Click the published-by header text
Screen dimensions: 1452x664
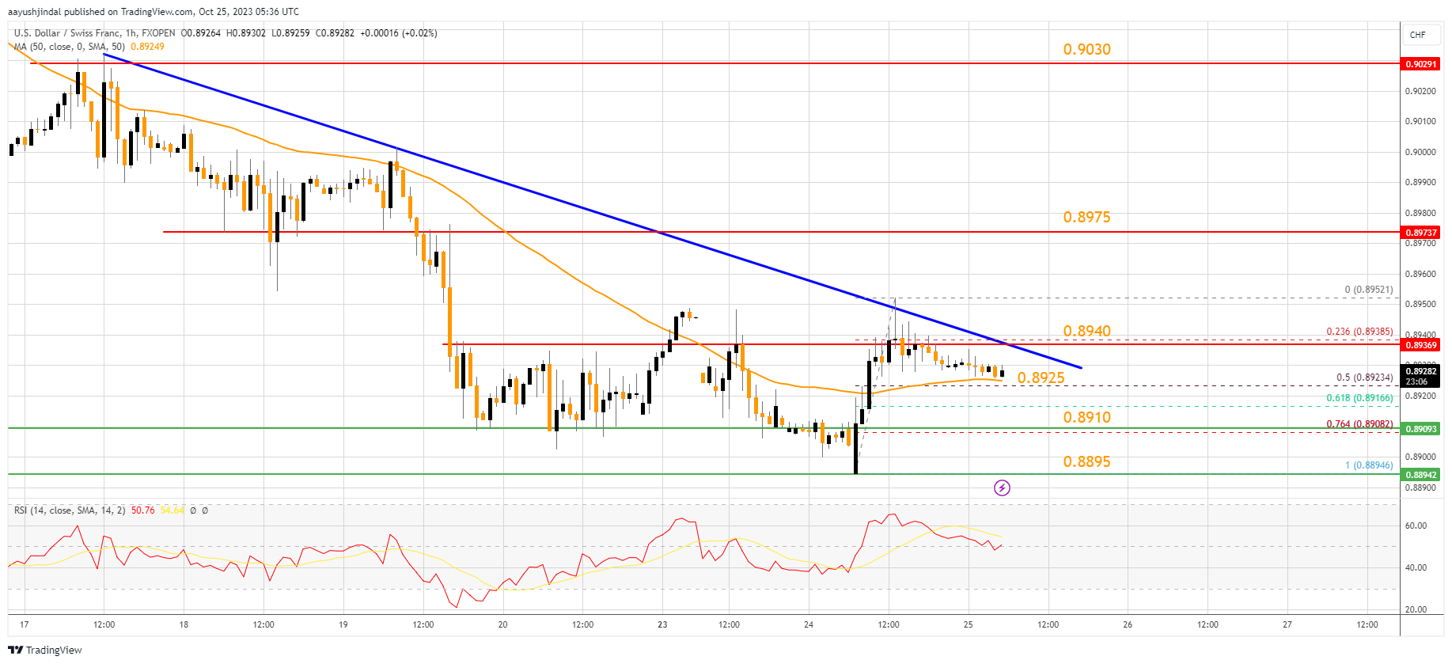point(154,12)
